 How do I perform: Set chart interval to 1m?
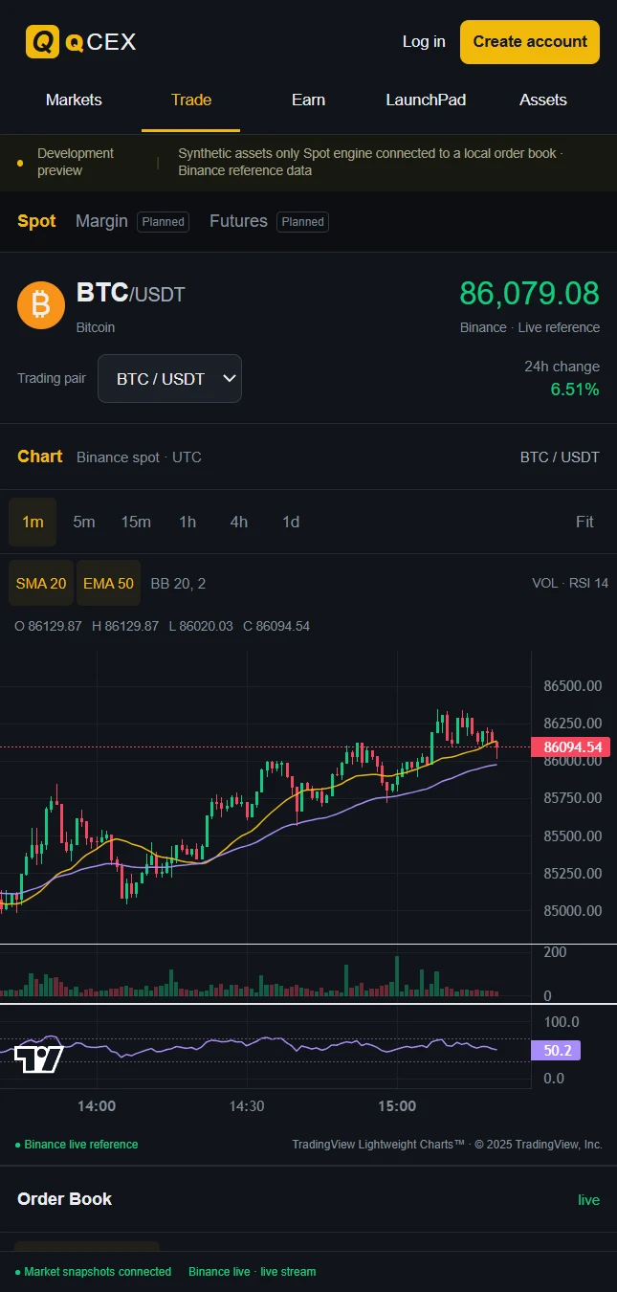pyautogui.click(x=33, y=522)
